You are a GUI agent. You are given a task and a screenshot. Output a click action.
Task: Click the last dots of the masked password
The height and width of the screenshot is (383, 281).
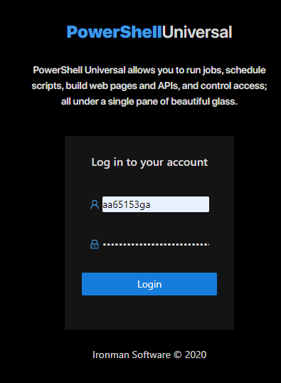pyautogui.click(x=205, y=244)
